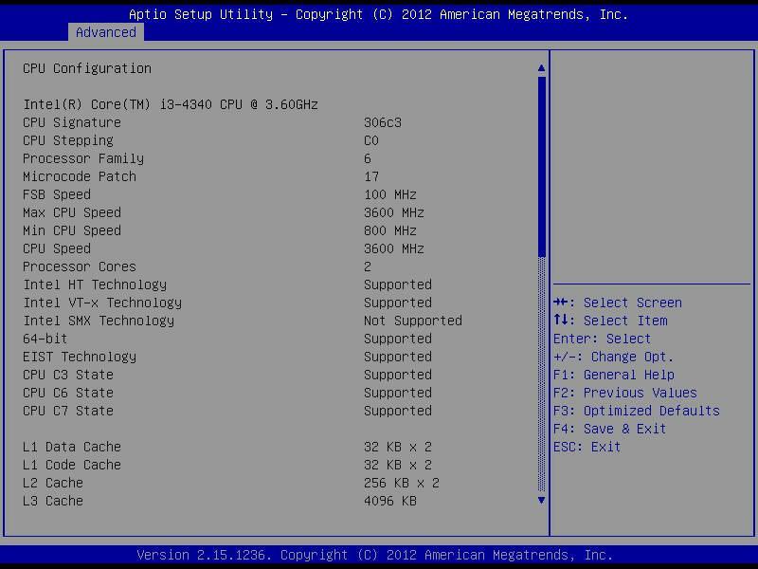Image resolution: width=758 pixels, height=569 pixels.
Task: Click the 'F4: Save & Exit' hint
Action: [610, 429]
